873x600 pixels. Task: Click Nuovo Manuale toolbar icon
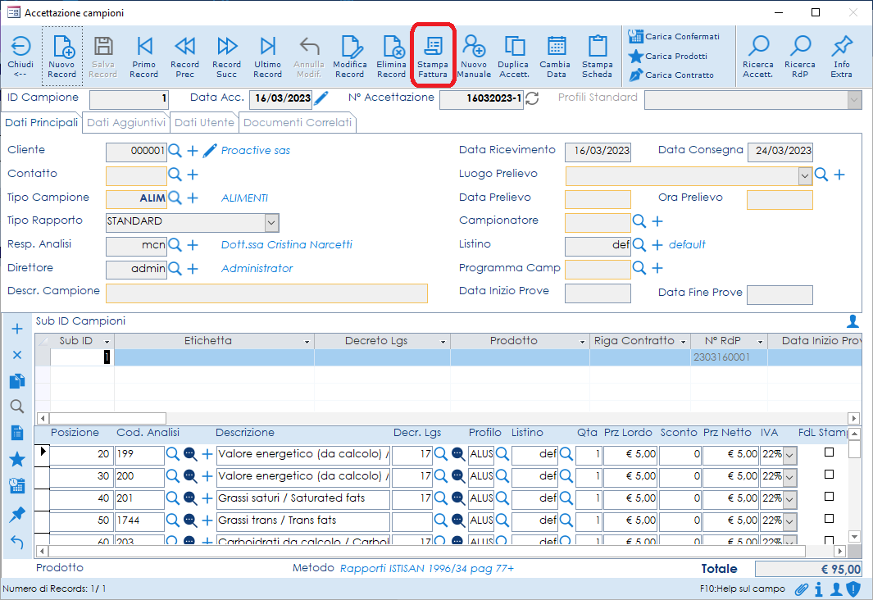(474, 57)
